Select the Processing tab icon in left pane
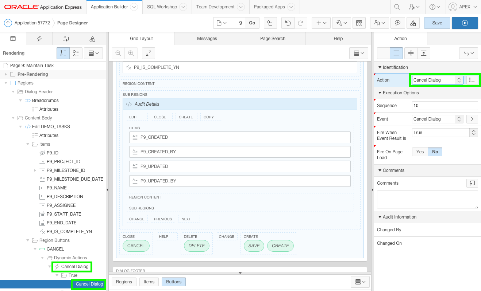This screenshot has width=481, height=291. (66, 39)
